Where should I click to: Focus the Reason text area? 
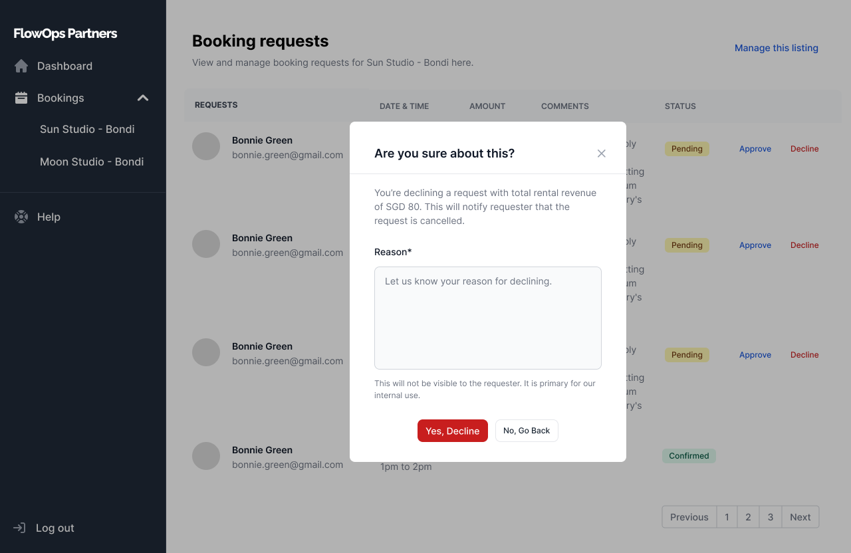[488, 318]
